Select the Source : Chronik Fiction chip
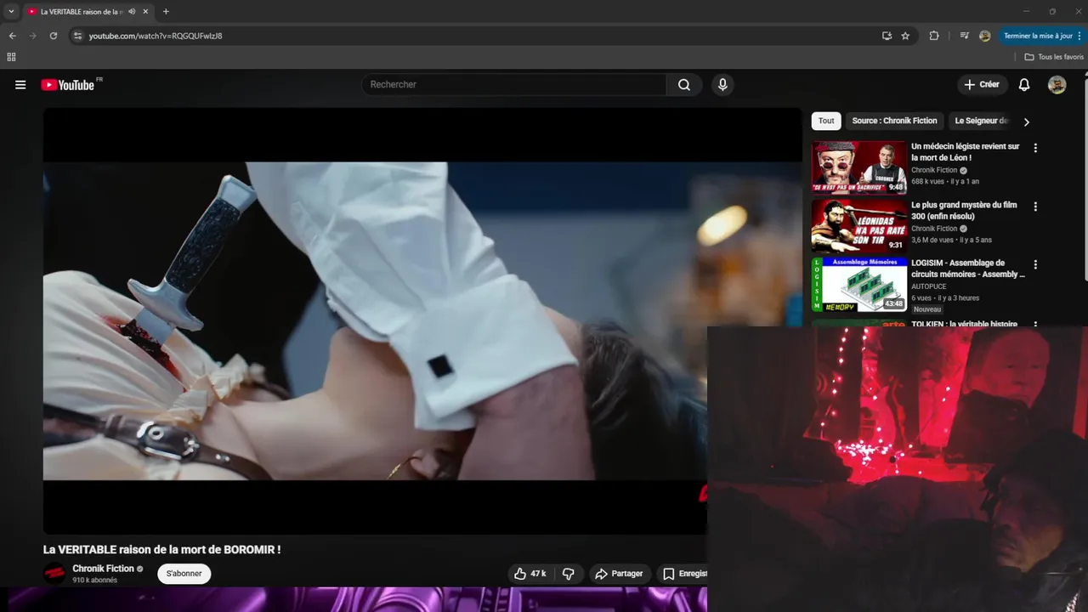The height and width of the screenshot is (612, 1088). pyautogui.click(x=894, y=121)
